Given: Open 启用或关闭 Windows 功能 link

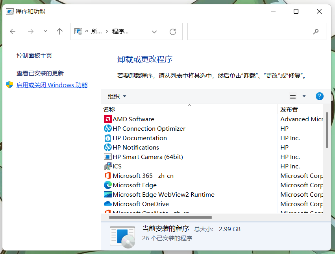Looking at the screenshot, I should click(52, 85).
